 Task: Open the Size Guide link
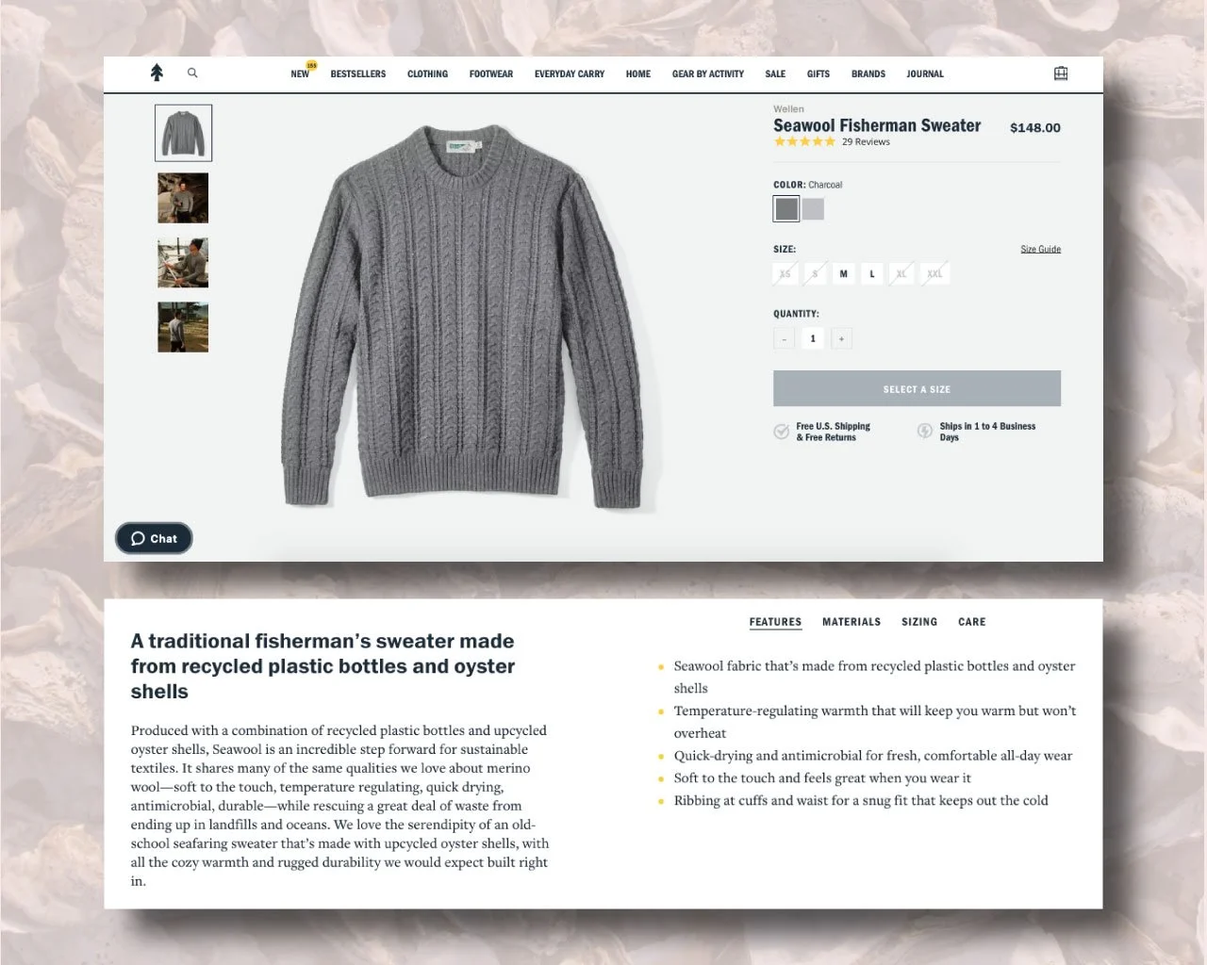click(x=1040, y=250)
